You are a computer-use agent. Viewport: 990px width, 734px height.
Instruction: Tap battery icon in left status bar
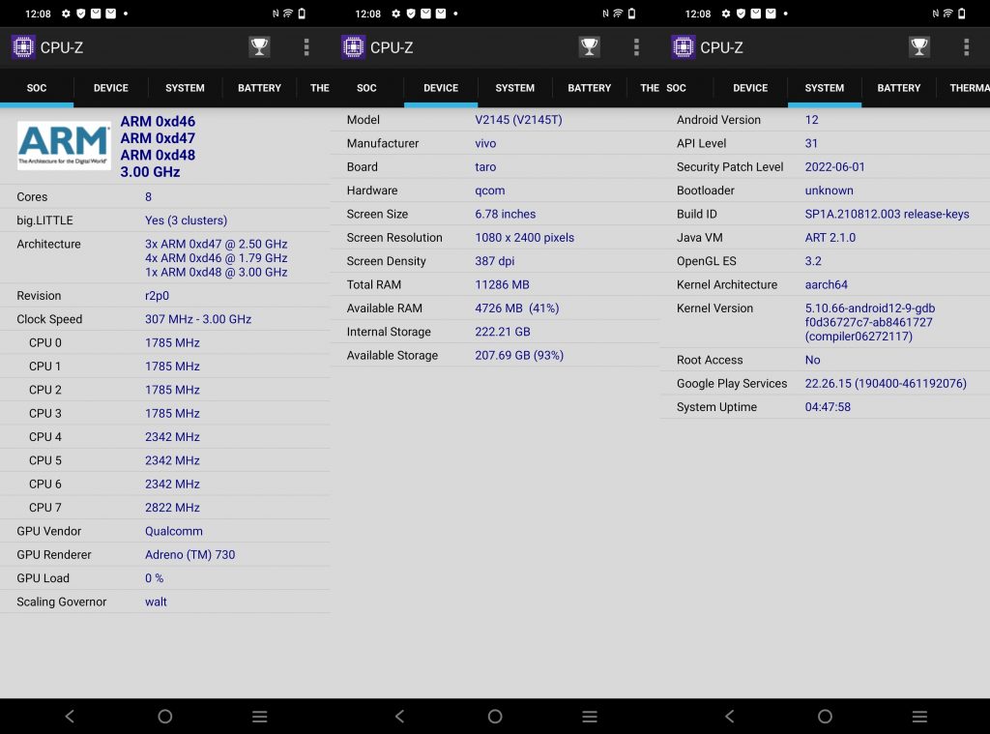pos(302,14)
